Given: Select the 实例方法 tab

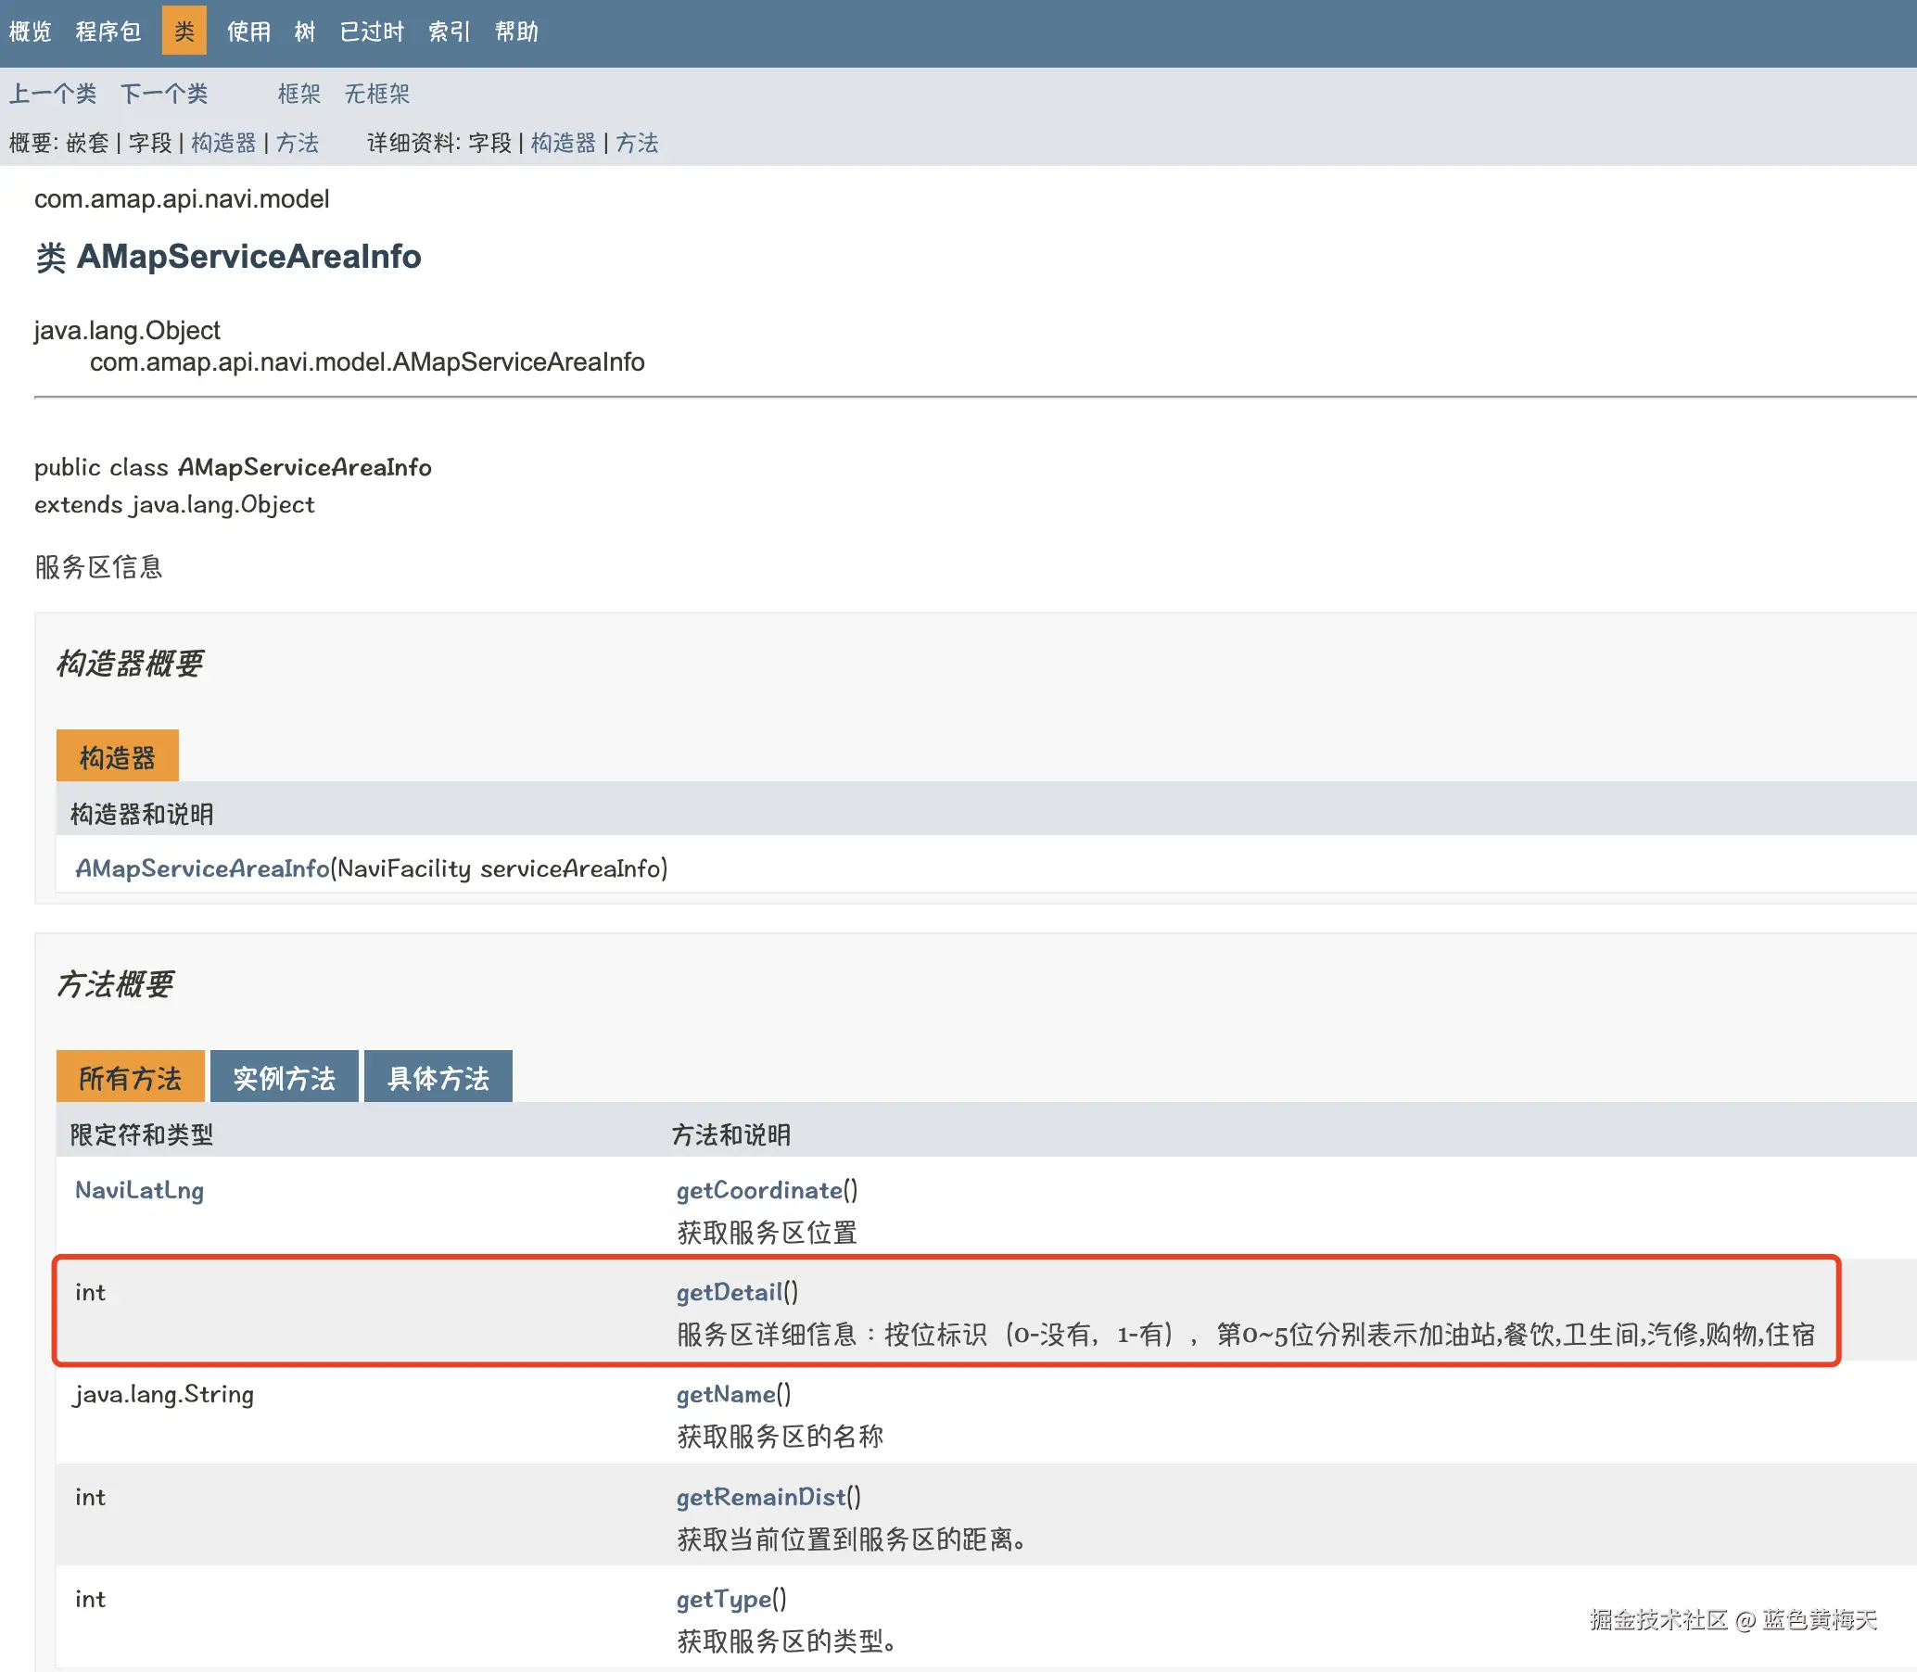Looking at the screenshot, I should tap(284, 1078).
